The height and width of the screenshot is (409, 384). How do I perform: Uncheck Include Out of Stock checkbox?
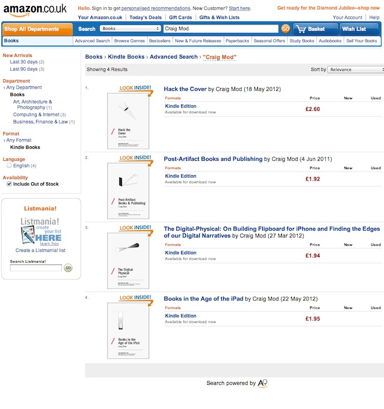coord(9,184)
